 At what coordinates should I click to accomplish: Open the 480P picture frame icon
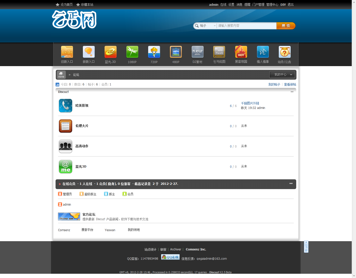pos(176,52)
